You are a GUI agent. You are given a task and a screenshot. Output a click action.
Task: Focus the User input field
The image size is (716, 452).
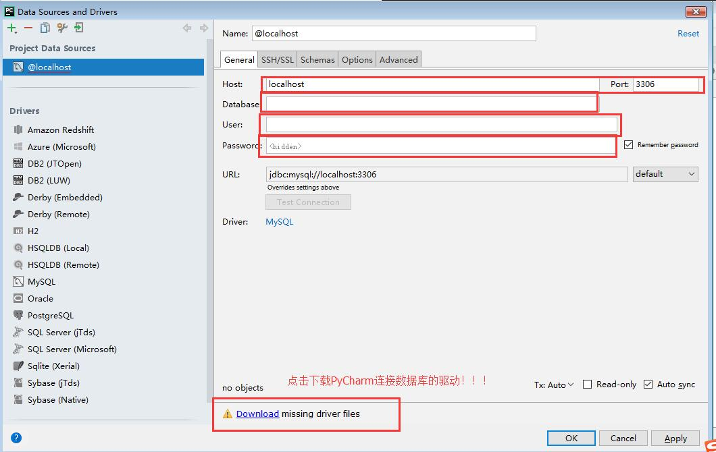442,125
